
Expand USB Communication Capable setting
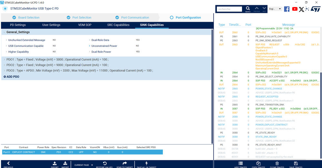pyautogui.click(x=6, y=46)
